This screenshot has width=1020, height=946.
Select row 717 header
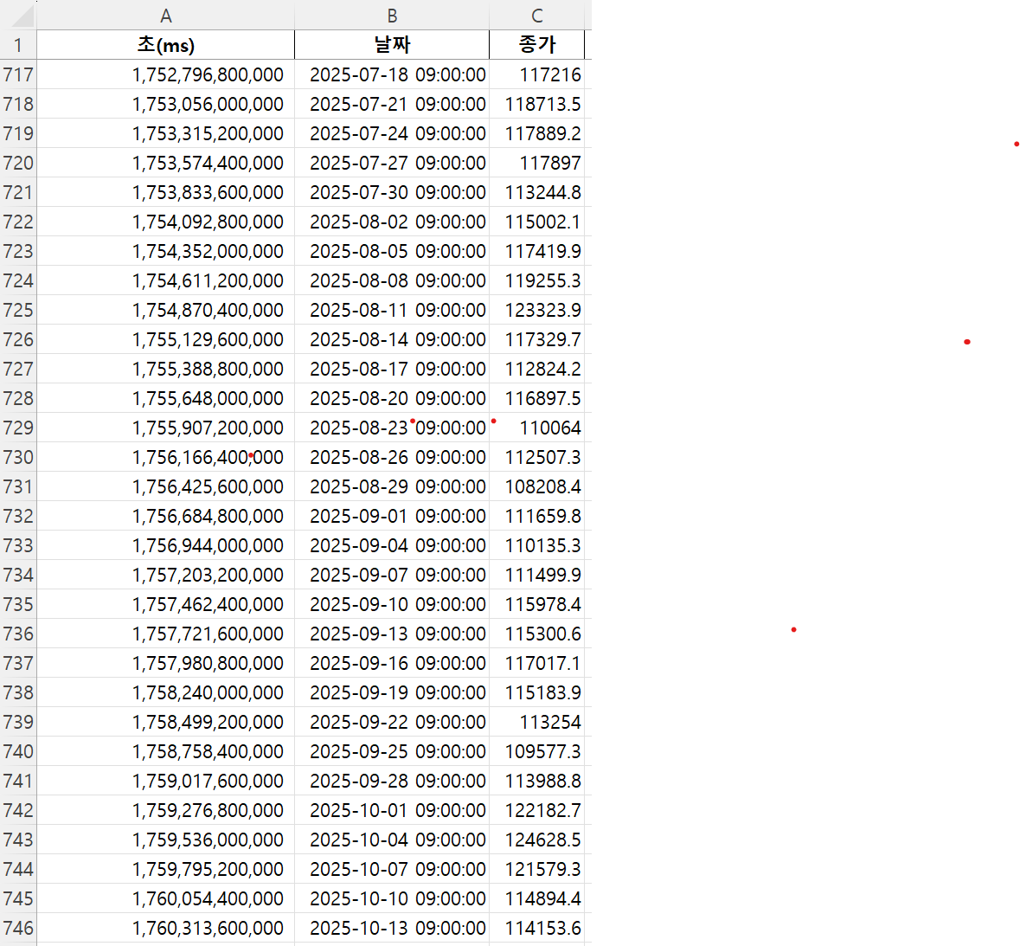coord(18,74)
